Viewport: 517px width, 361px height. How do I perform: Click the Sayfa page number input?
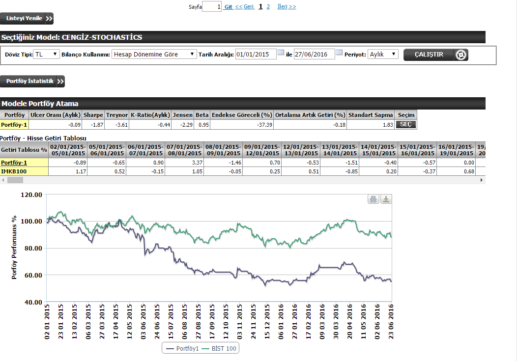point(212,6)
